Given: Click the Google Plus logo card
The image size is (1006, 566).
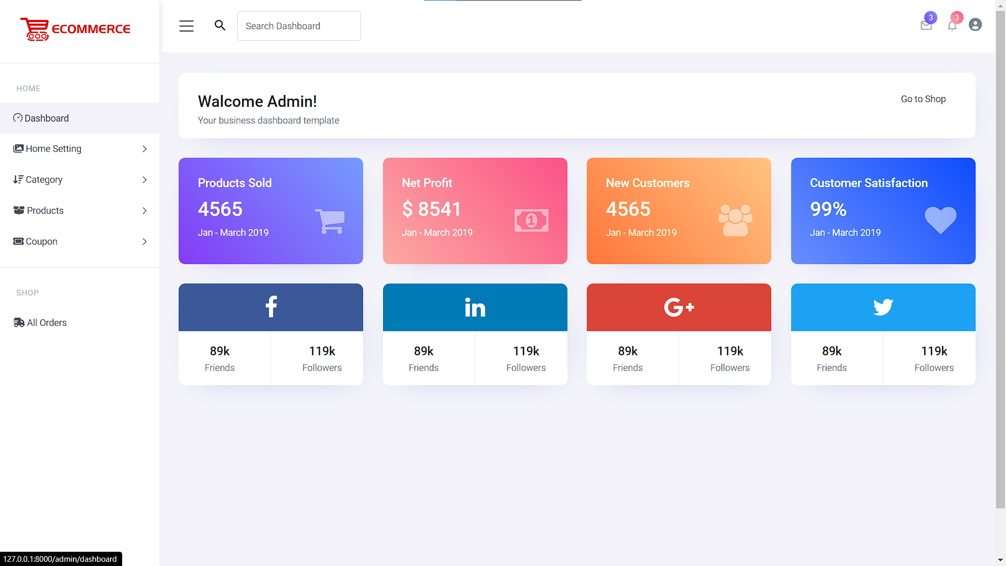Looking at the screenshot, I should click(x=679, y=307).
